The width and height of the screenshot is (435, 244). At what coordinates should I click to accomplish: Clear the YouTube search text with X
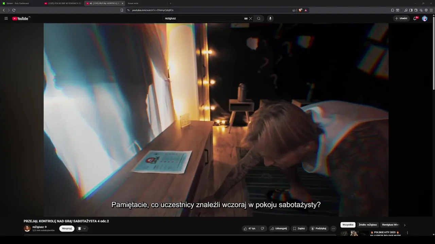[251, 19]
